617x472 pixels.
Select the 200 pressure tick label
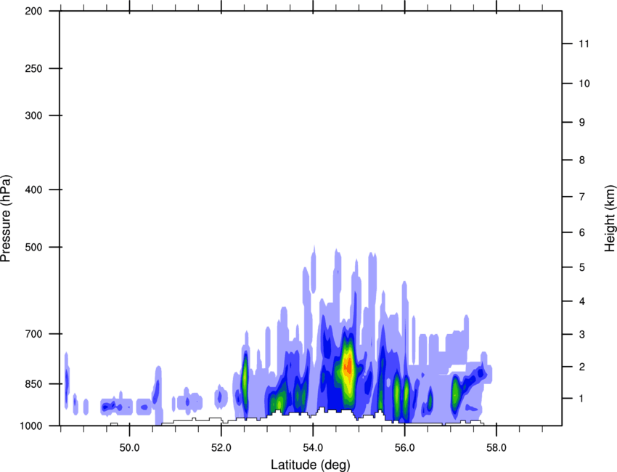point(33,11)
